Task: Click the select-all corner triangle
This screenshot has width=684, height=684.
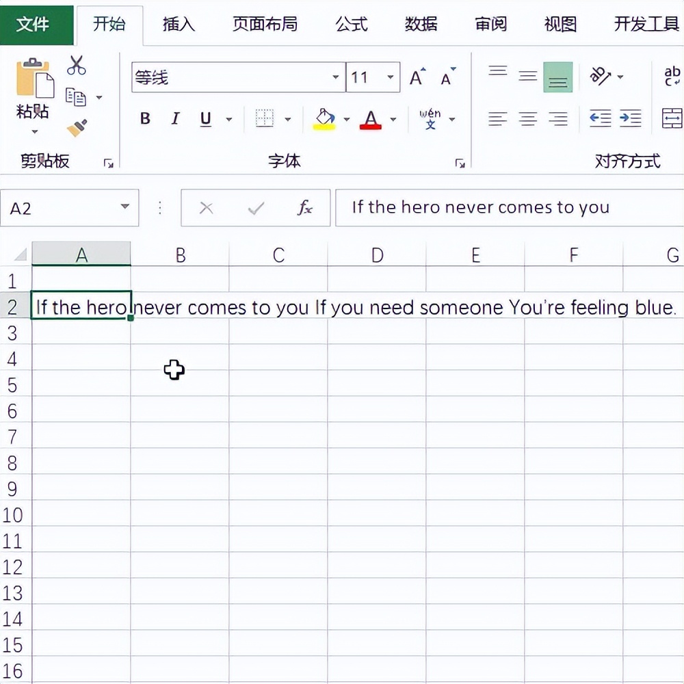Action: click(20, 254)
